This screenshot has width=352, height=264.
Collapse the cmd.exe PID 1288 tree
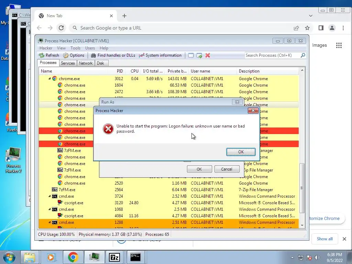[49, 222]
